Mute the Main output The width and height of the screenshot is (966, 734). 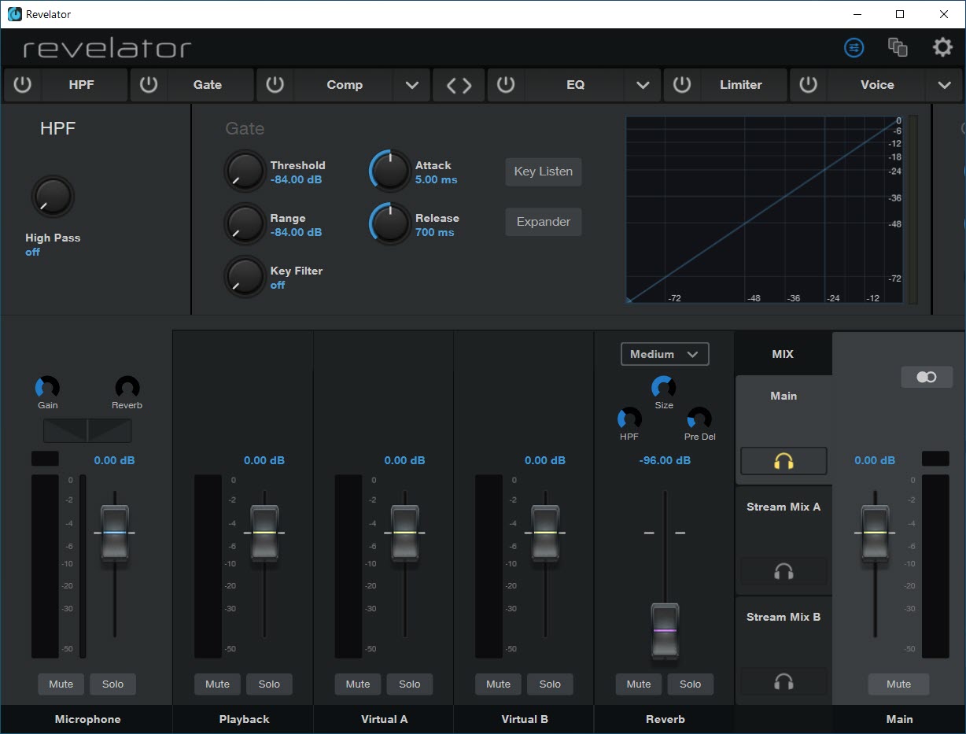click(899, 684)
